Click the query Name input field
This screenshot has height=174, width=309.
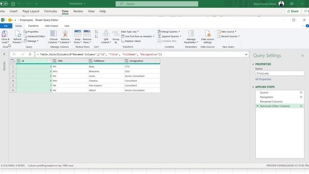coord(280,73)
